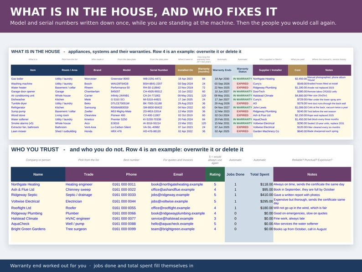Viewport: 362px width, 272px height.
Task: Select the 'Room / Area' column header
Action: 69,70
